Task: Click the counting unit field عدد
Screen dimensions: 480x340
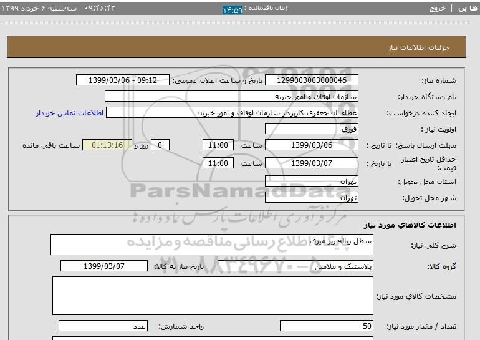Action: tap(103, 326)
